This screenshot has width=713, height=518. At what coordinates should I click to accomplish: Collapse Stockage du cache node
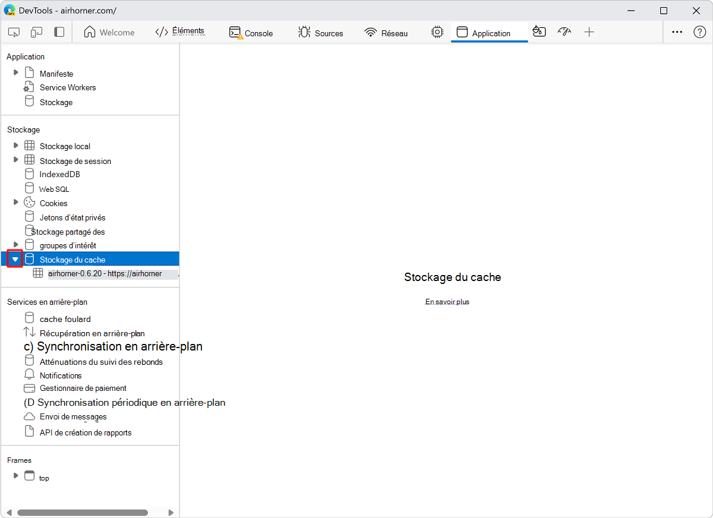(15, 259)
